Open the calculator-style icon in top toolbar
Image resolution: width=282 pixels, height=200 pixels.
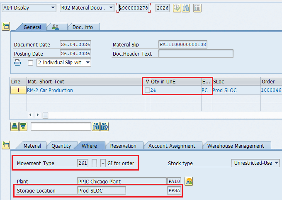pos(197,8)
